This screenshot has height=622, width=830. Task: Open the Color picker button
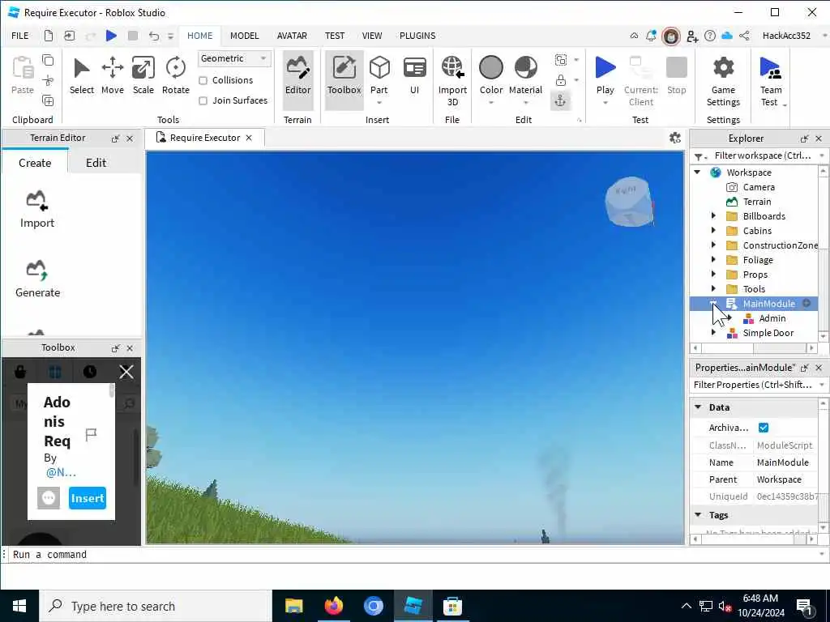coord(491,75)
